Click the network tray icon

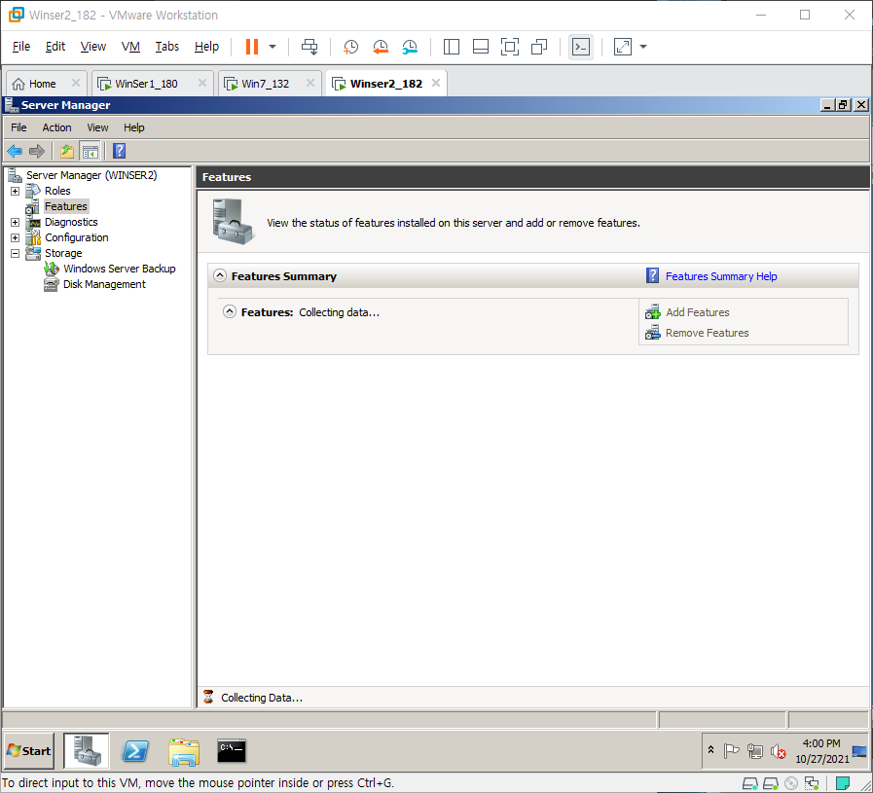pyautogui.click(x=755, y=752)
